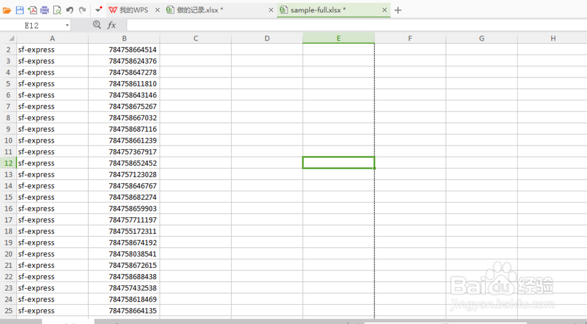Viewport: 587px width, 324px height.
Task: Click cell containing 784758667032
Action: point(124,117)
